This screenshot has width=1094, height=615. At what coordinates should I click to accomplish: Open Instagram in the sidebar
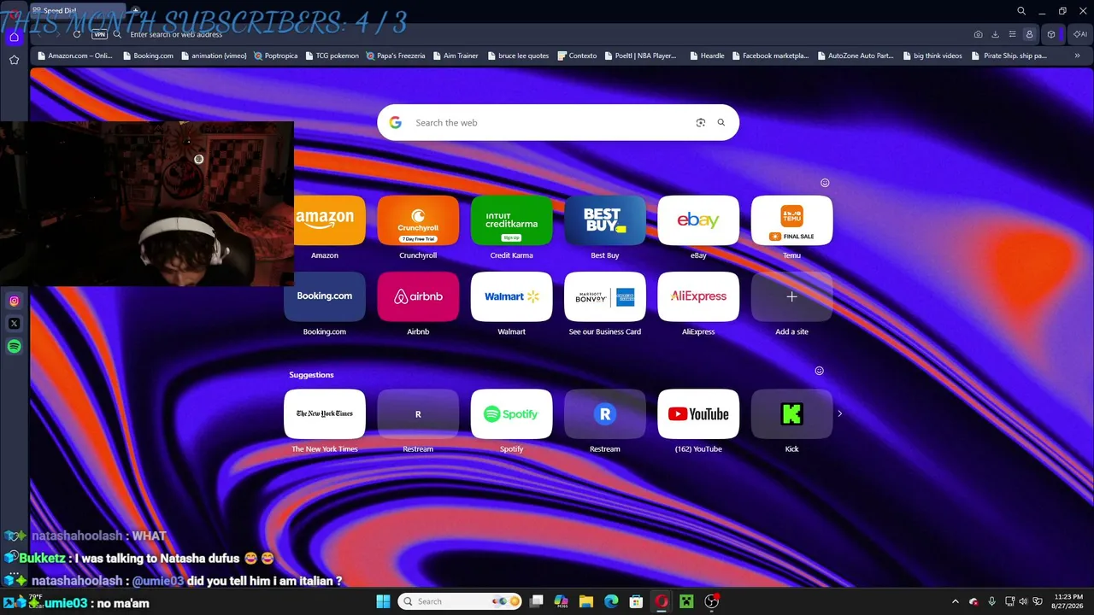pos(14,301)
